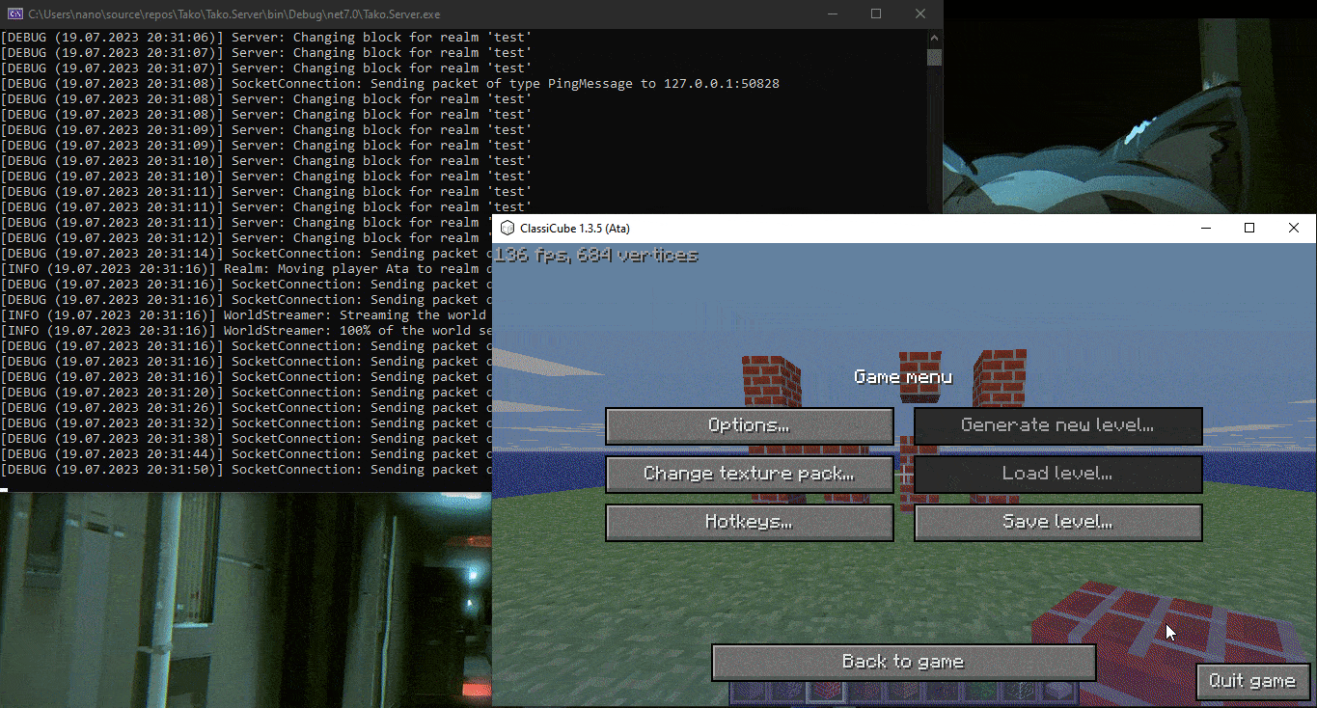Click the log line timestamped 20:31:44
This screenshot has height=708, width=1317.
pyautogui.click(x=246, y=454)
